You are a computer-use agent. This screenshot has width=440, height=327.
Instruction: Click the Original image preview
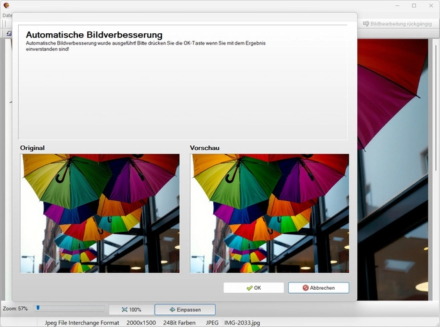pos(100,213)
